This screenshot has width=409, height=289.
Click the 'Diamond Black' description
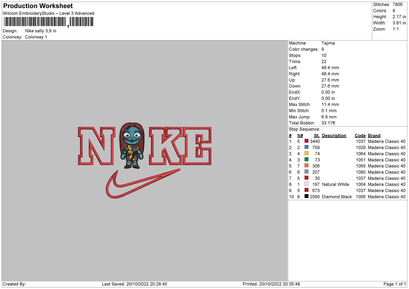click(337, 197)
